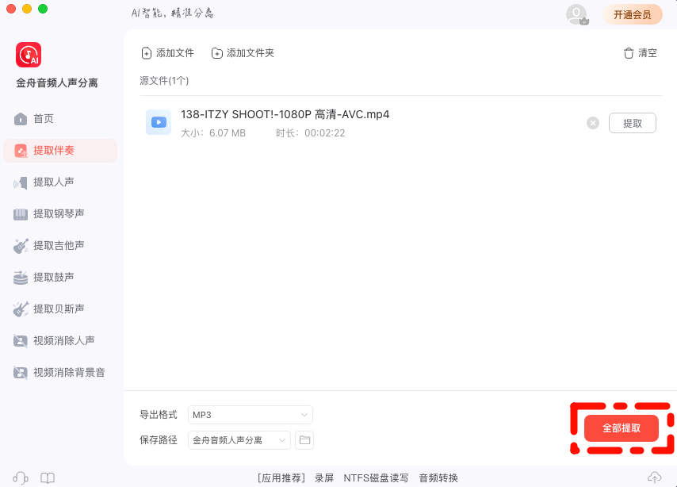Close the window with the red button
Viewport: 677px width, 487px height.
coord(11,9)
